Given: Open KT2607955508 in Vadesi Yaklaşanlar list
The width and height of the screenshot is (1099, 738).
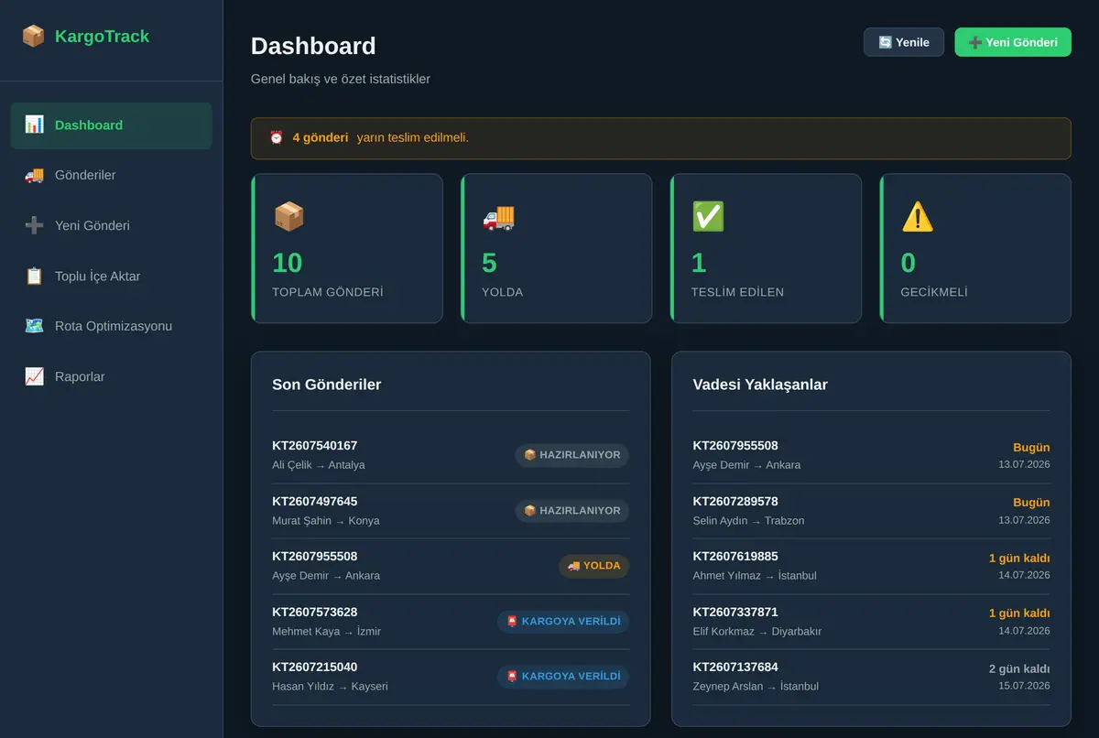Looking at the screenshot, I should [871, 455].
